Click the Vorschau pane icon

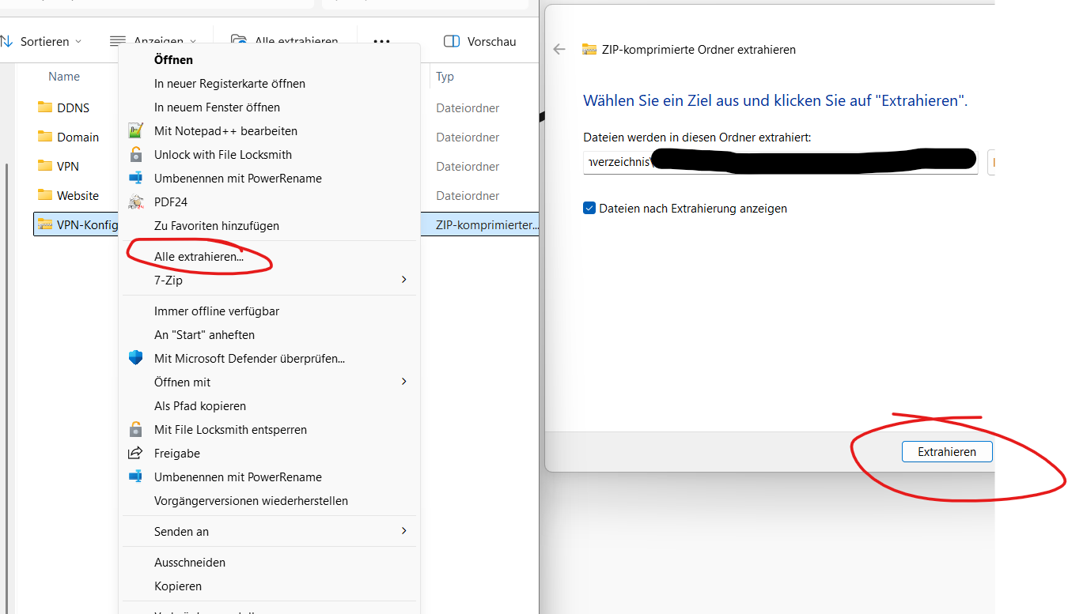(452, 41)
